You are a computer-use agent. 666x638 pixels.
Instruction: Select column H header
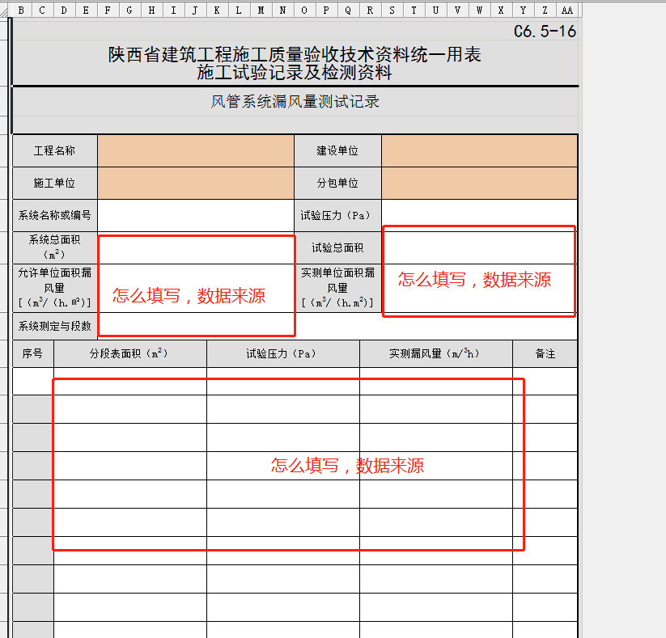(x=151, y=11)
